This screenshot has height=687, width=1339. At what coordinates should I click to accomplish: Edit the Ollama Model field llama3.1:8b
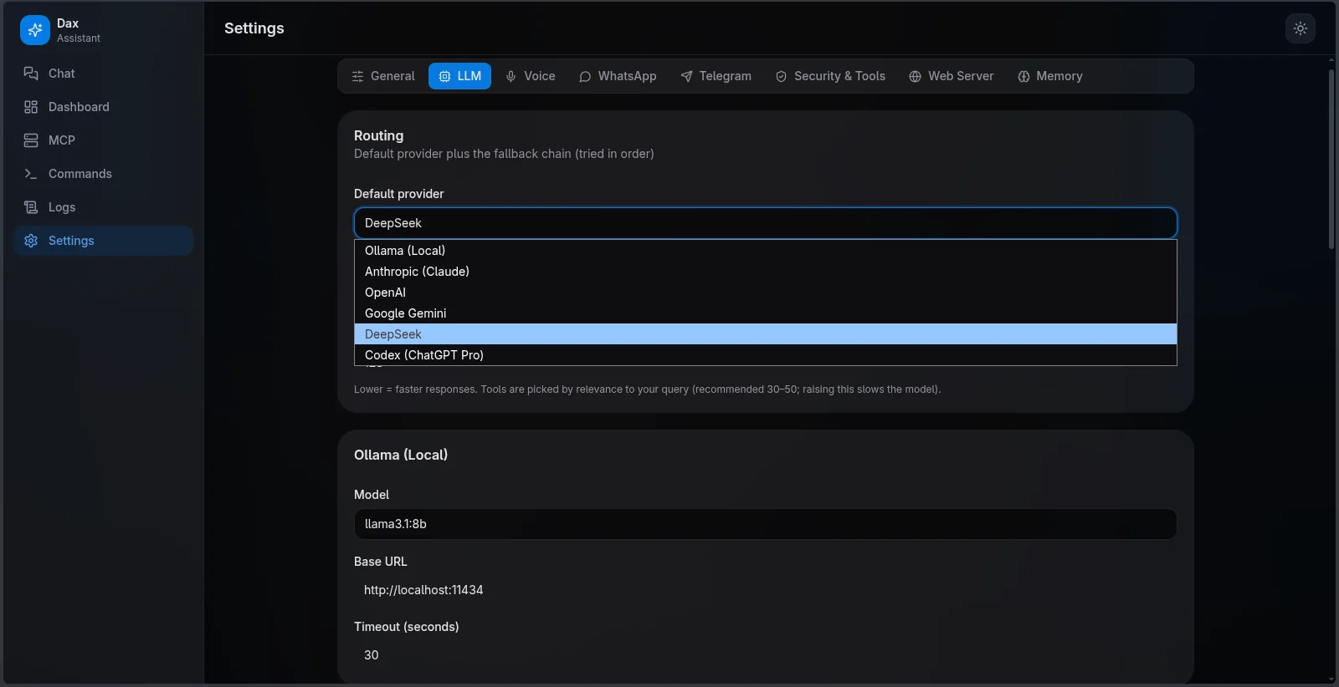click(x=765, y=524)
